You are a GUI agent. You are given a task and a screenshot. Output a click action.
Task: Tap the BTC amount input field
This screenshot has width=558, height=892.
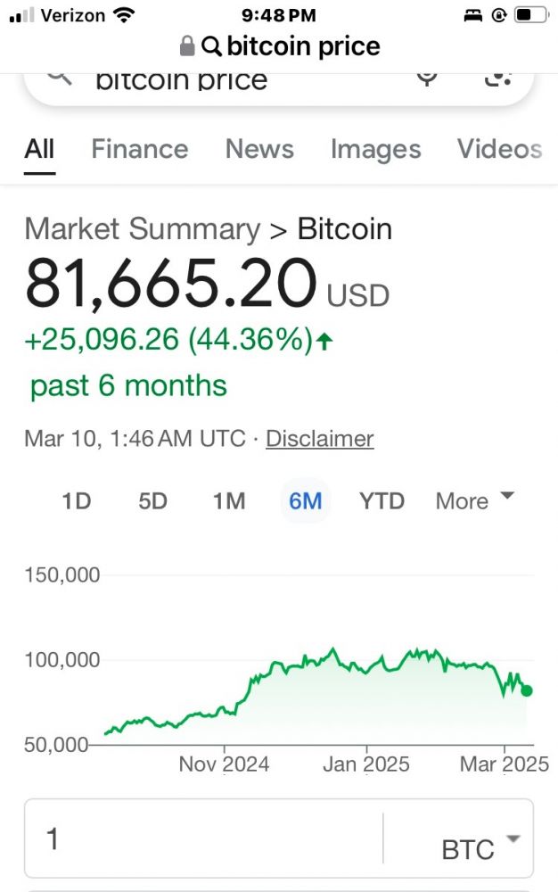[205, 839]
